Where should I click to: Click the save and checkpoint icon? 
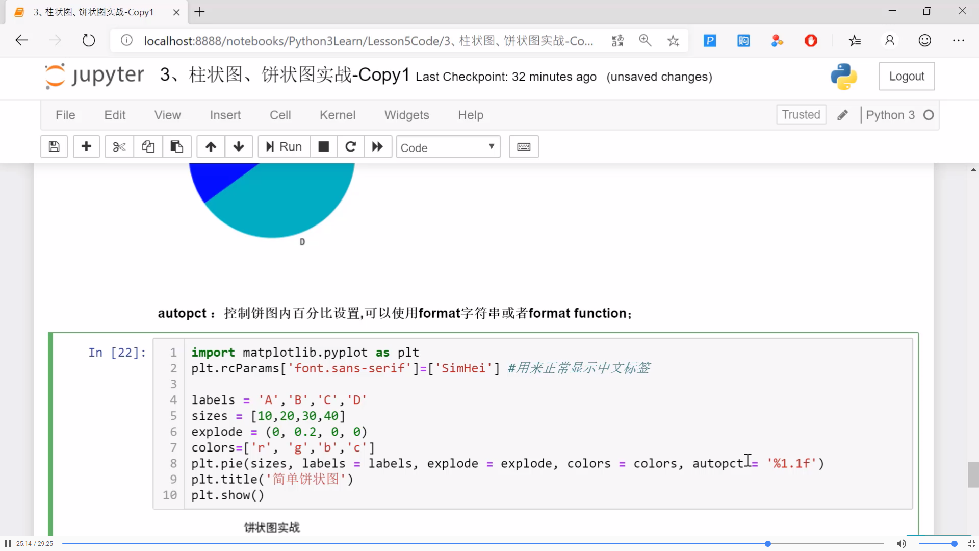coord(54,147)
